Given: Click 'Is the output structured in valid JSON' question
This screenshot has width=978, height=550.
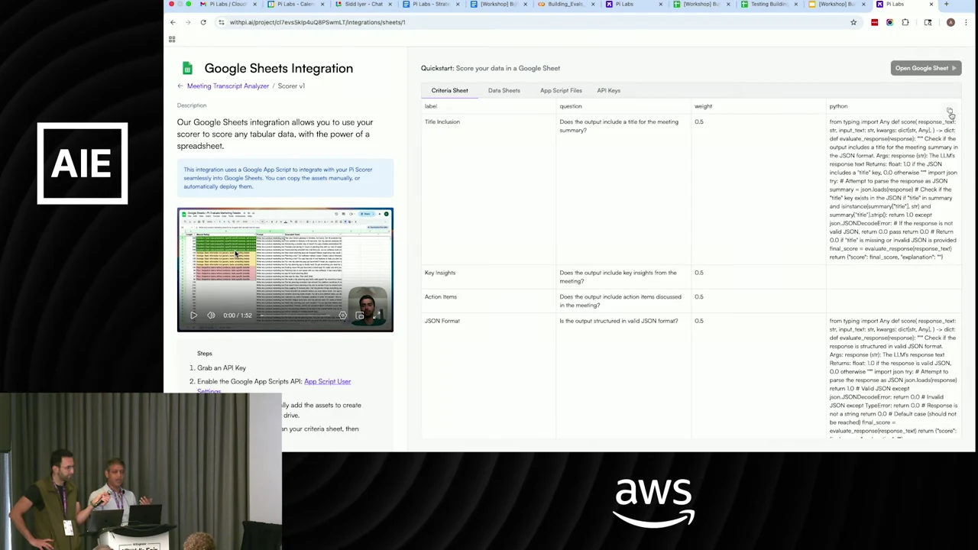Looking at the screenshot, I should click(x=619, y=321).
